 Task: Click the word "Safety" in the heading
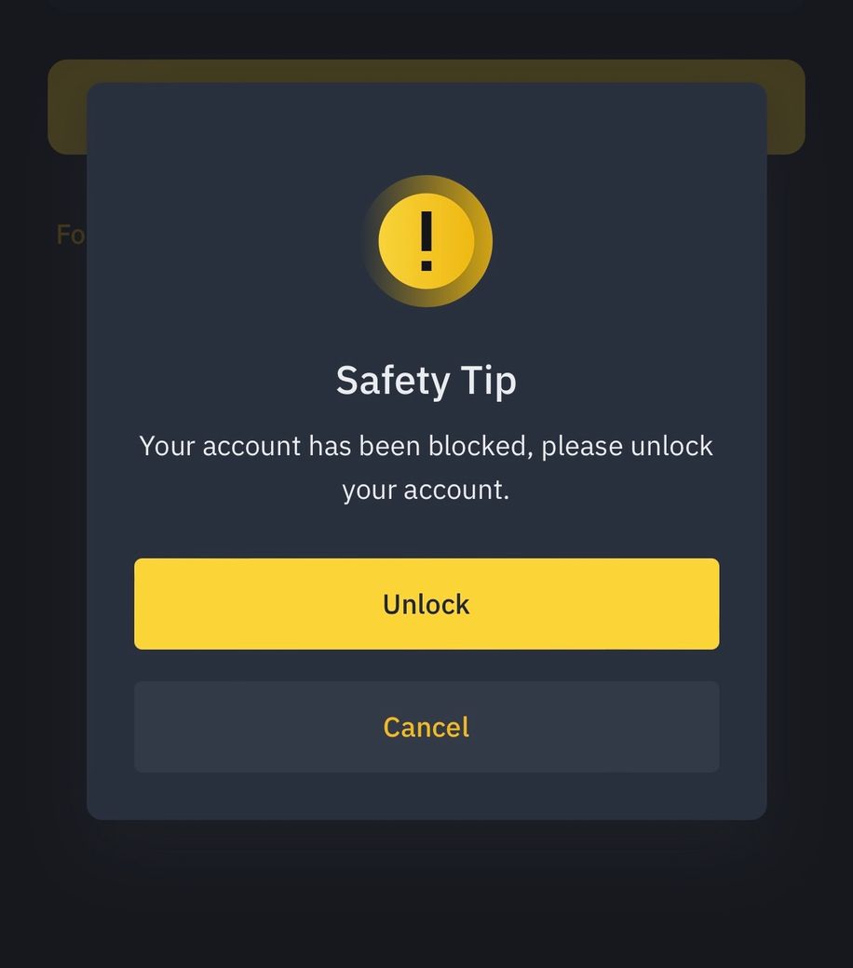[x=393, y=380]
